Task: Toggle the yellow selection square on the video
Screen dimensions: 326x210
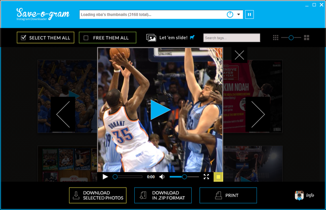Action: tap(218, 177)
